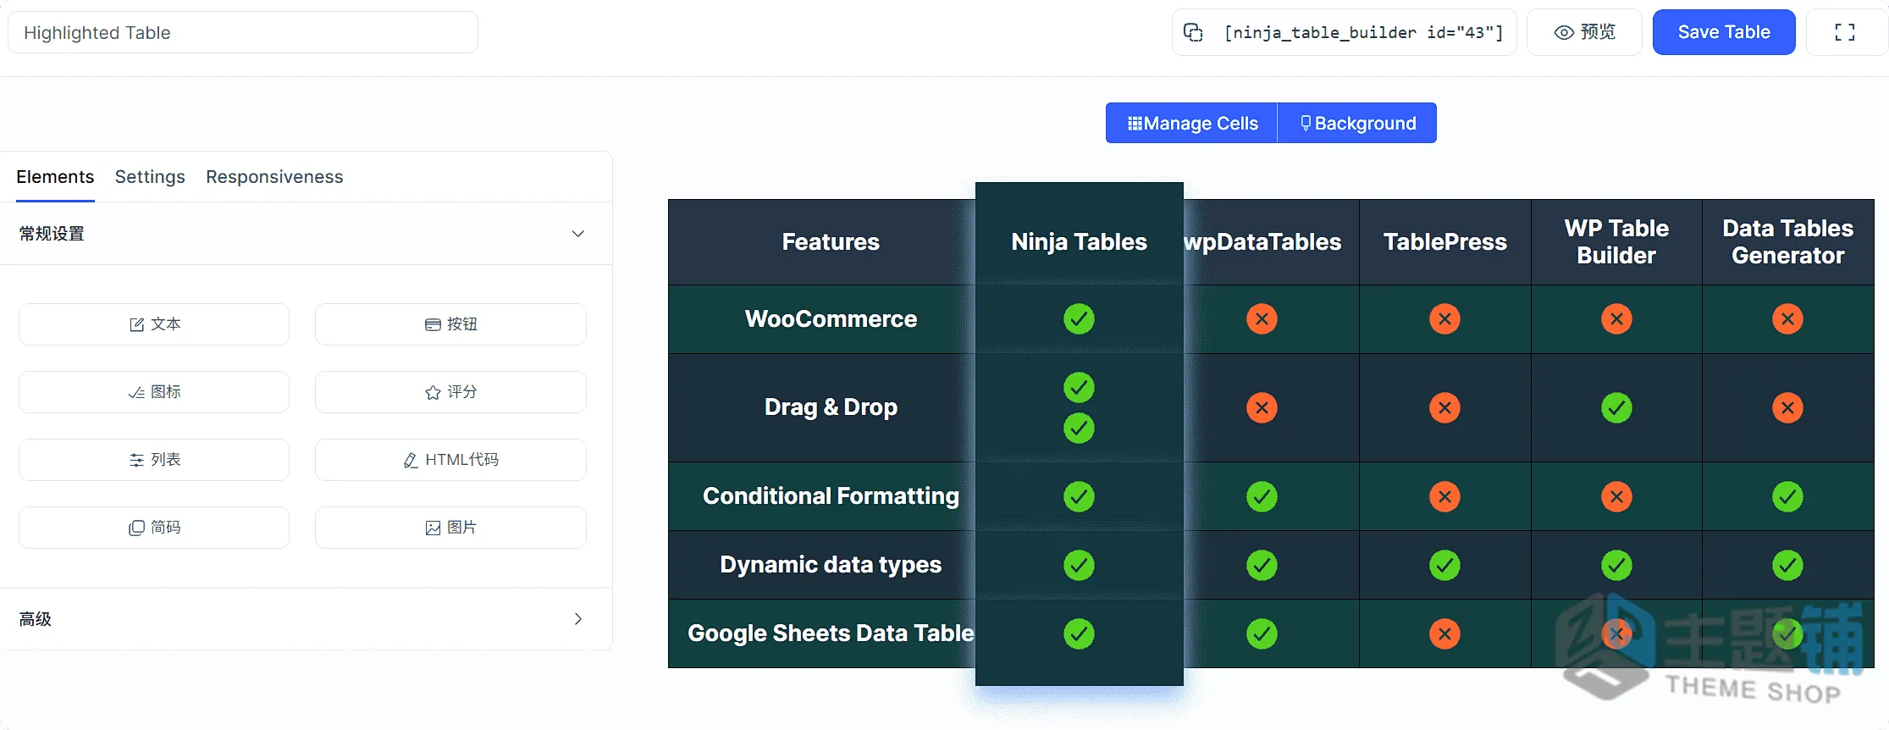Click wpDataTables Drag & Drop cross icon

(1262, 408)
